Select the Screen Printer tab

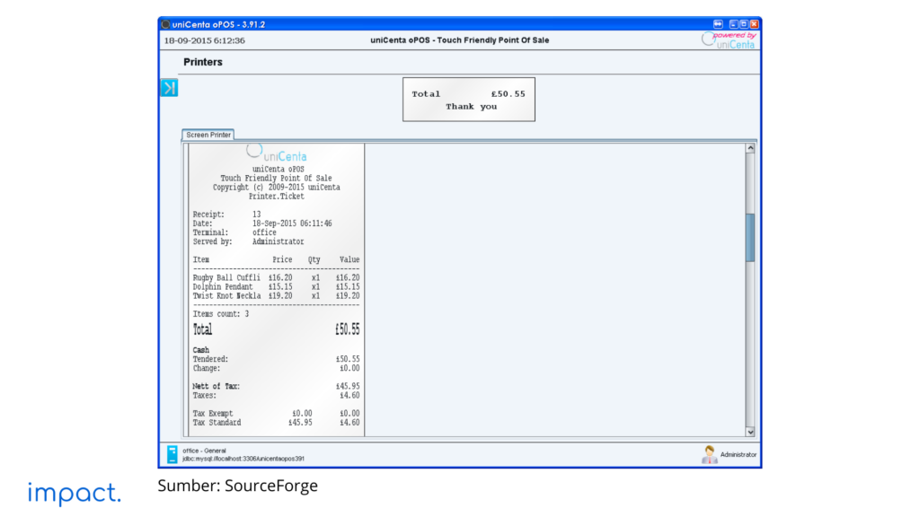208,135
